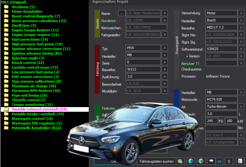Select Engine torque request (11)
246x167 pixels.
click(35, 35)
